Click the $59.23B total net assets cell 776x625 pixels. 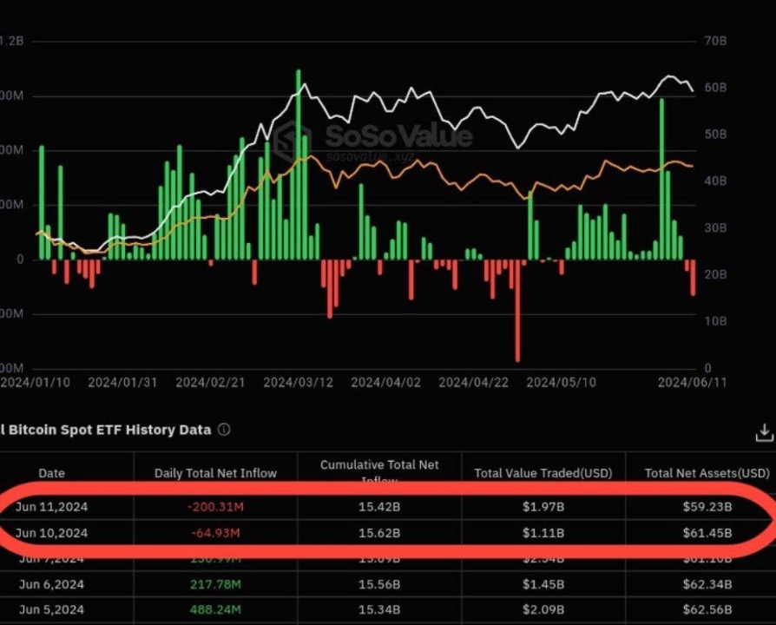point(707,507)
